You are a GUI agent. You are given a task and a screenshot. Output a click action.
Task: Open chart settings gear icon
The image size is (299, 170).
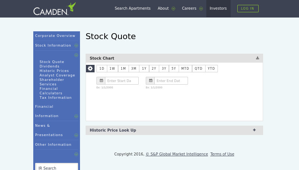90,69
